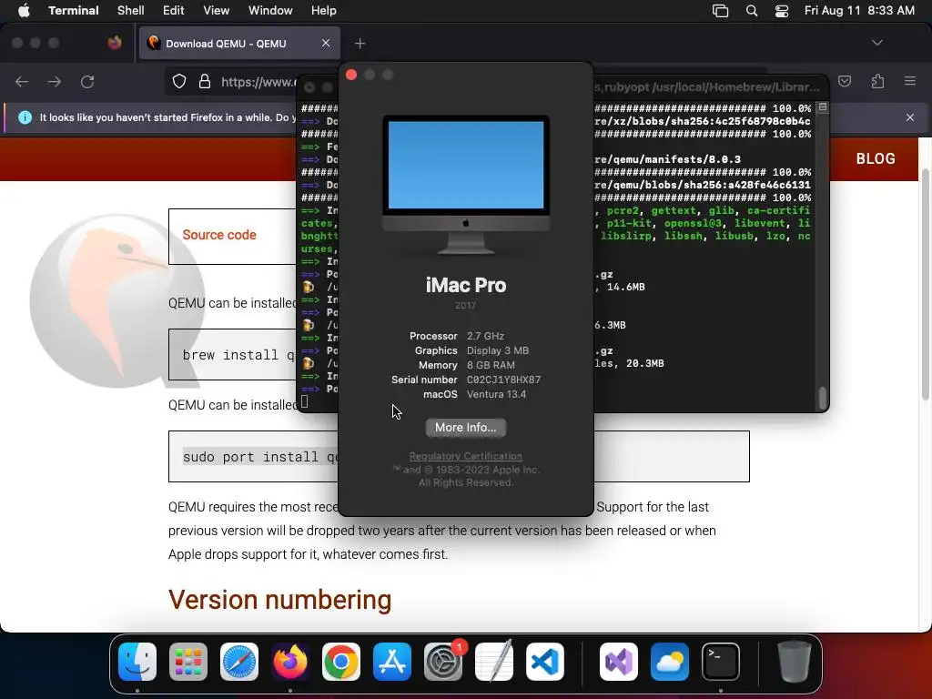Open Firefox from the Dock

tap(290, 662)
